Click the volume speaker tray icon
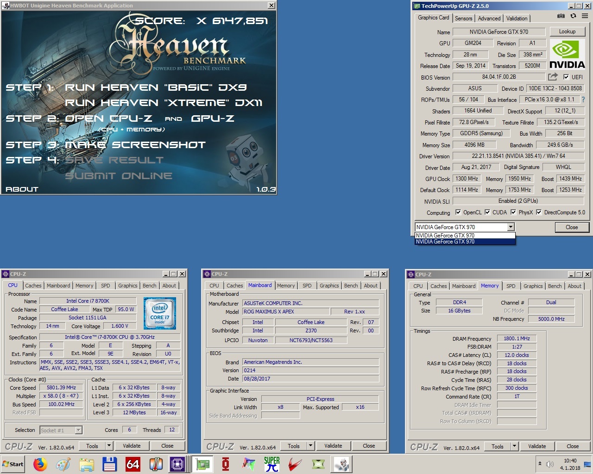Viewport: 593px width, 474px height. (550, 464)
